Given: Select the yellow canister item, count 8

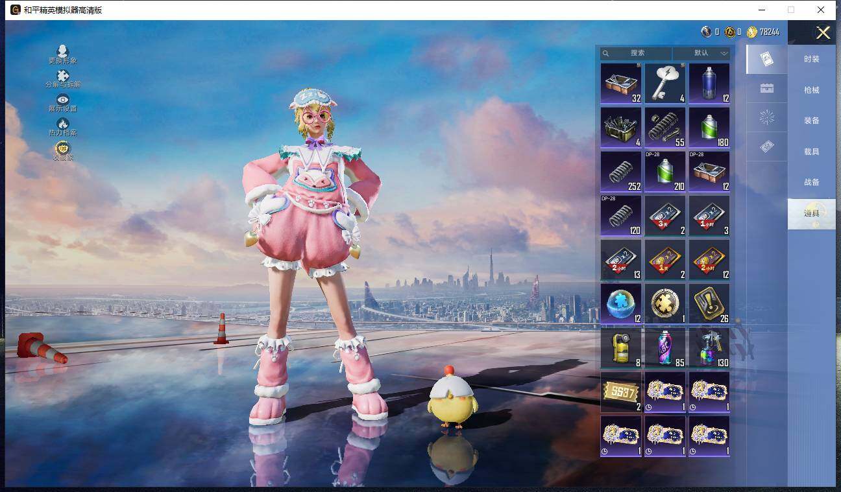Looking at the screenshot, I should (621, 348).
